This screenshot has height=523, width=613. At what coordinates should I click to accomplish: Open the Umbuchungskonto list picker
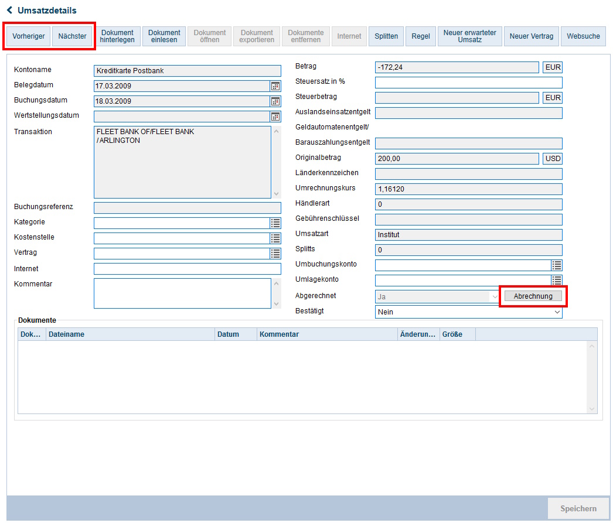click(557, 265)
